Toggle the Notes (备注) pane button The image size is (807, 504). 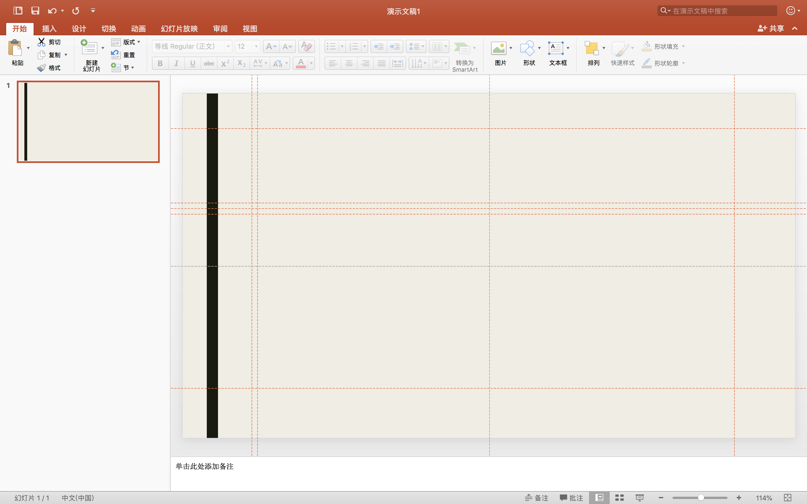(536, 498)
